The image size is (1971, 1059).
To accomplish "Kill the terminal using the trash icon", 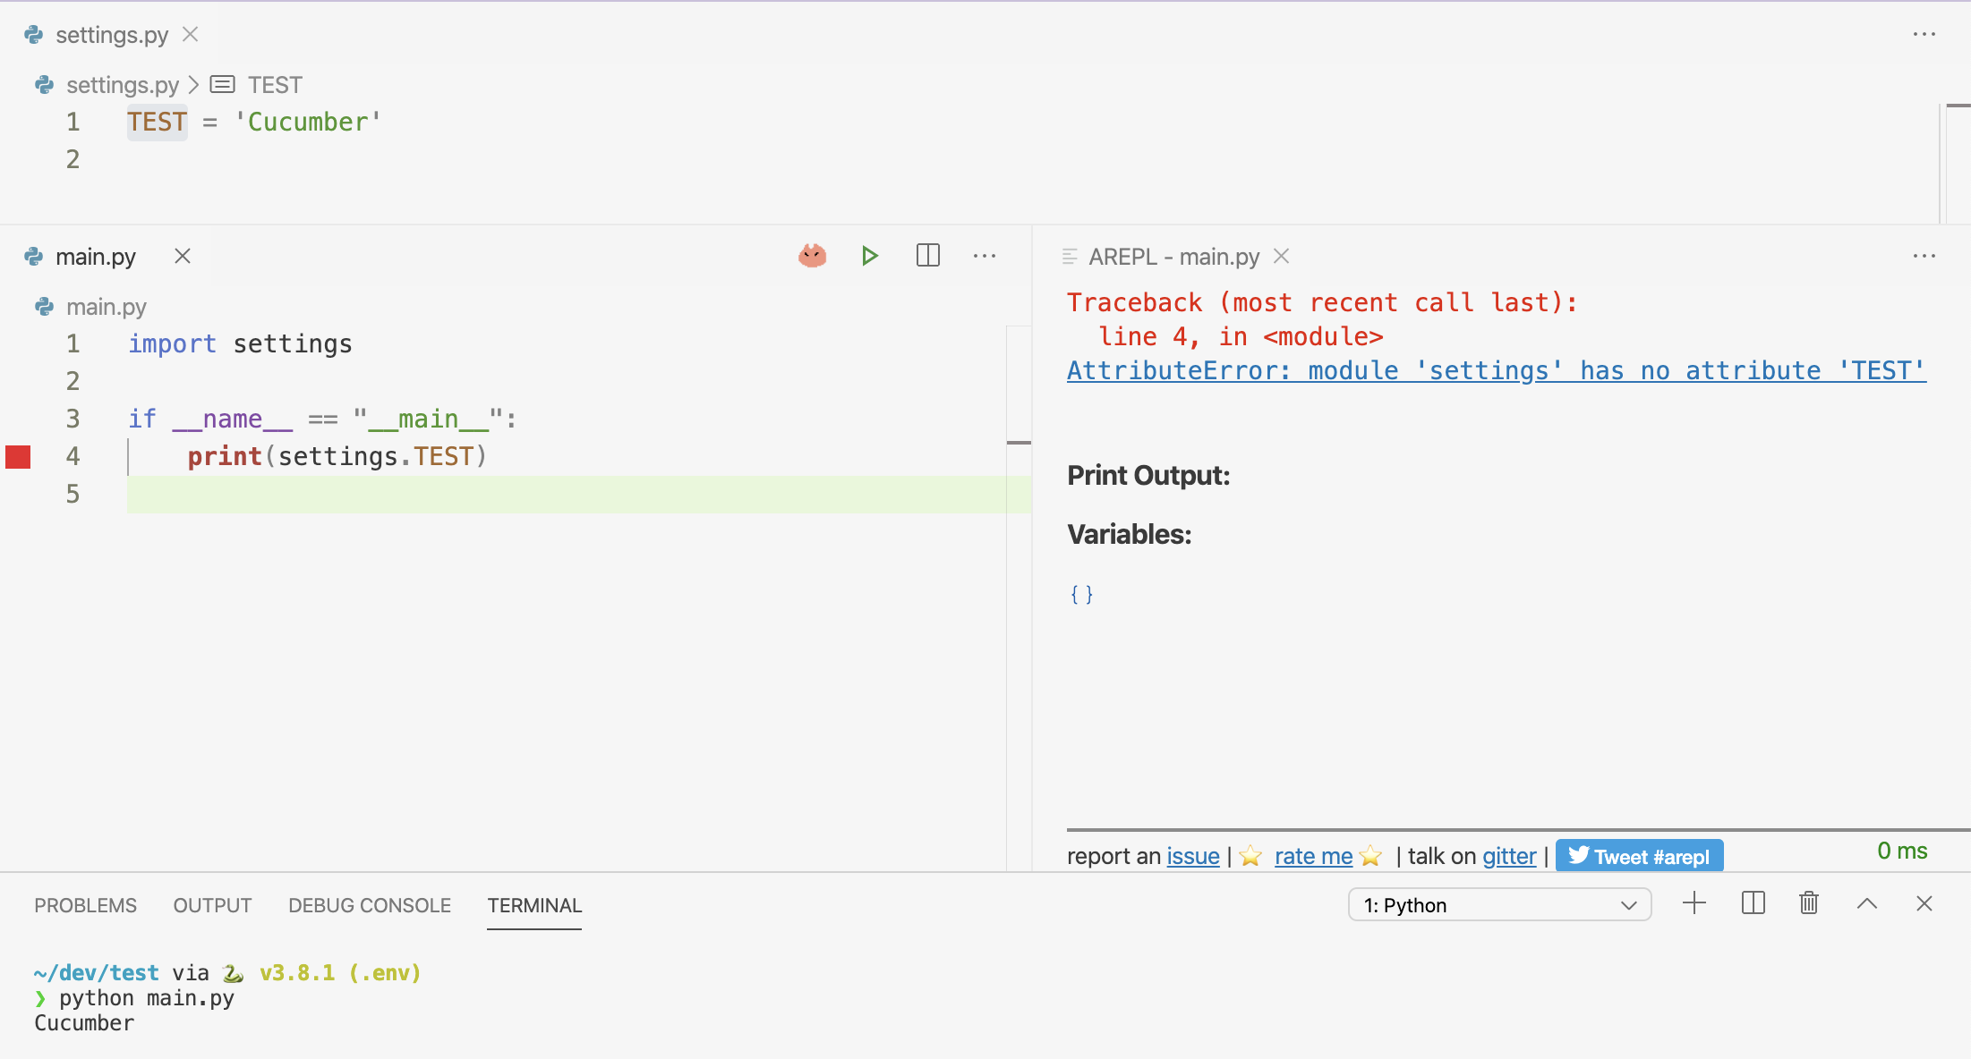I will pos(1807,903).
